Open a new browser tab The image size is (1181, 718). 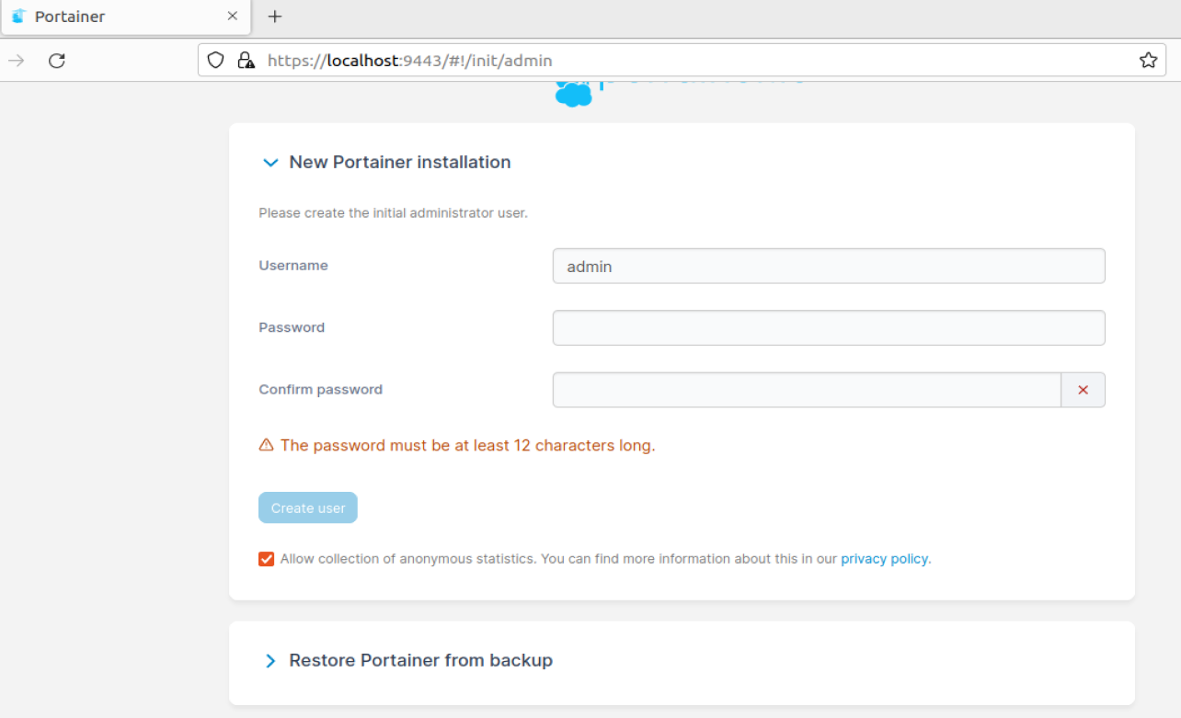273,16
